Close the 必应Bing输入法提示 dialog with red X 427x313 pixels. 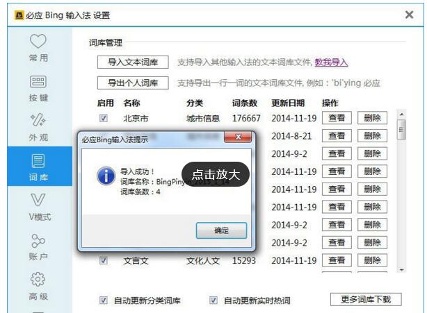238,137
